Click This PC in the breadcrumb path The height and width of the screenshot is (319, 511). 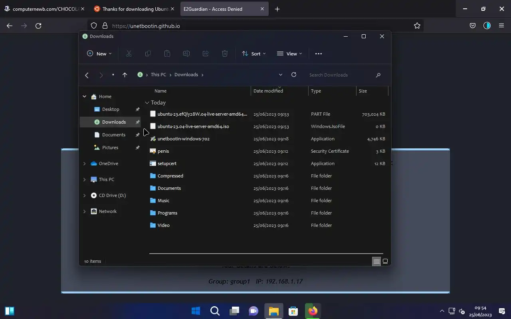pos(158,75)
